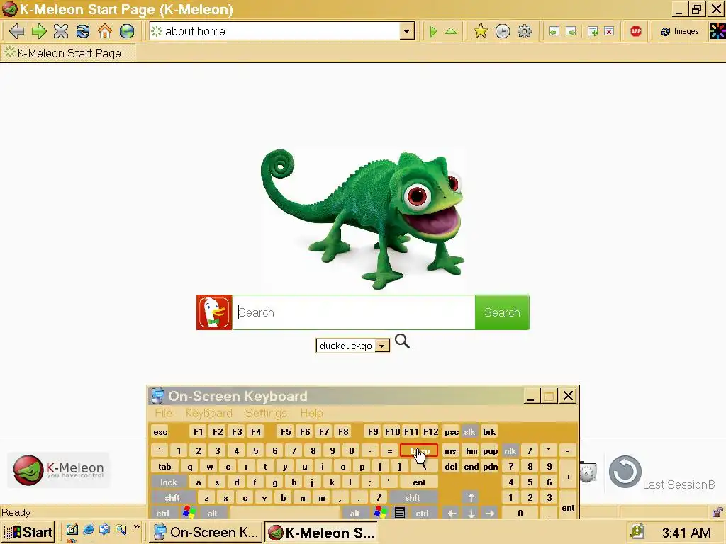Click the up arrow key on keyboard
Image resolution: width=726 pixels, height=544 pixels.
pyautogui.click(x=471, y=498)
